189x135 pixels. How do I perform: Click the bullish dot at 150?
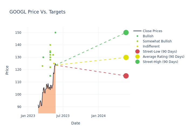[55, 32]
